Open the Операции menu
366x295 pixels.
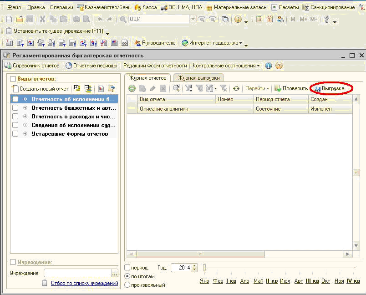[61, 7]
